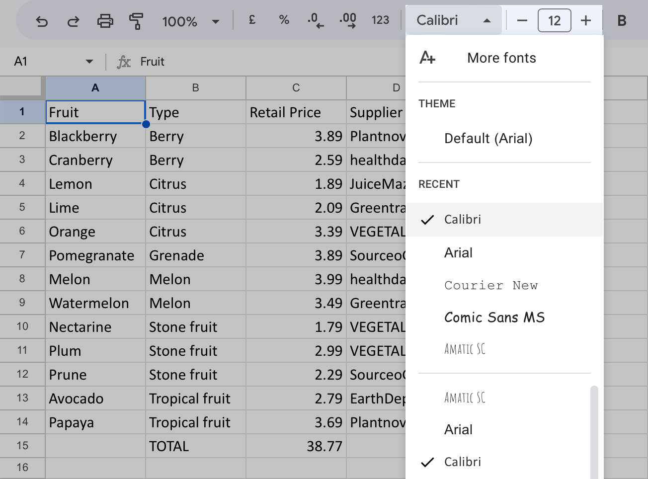Activate the Paint format roller icon

pyautogui.click(x=136, y=21)
